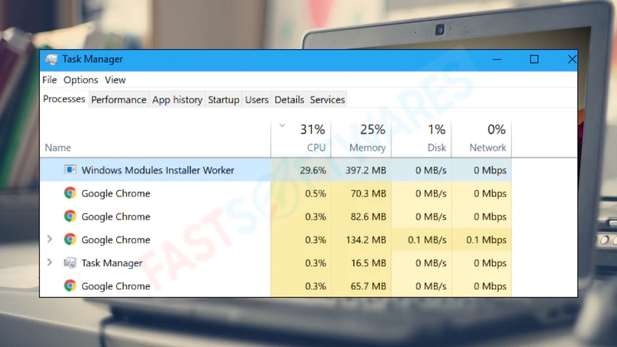Click the 29.6% CPU value

[313, 170]
